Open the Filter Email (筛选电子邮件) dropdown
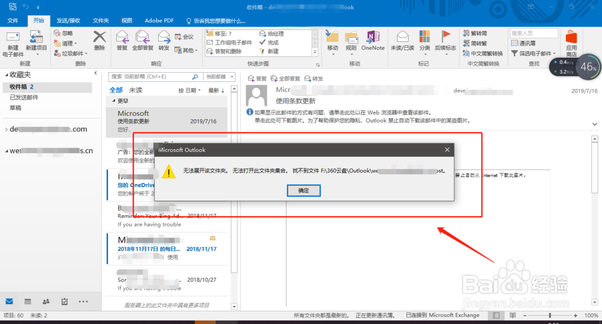This screenshot has height=324, width=602. click(533, 53)
